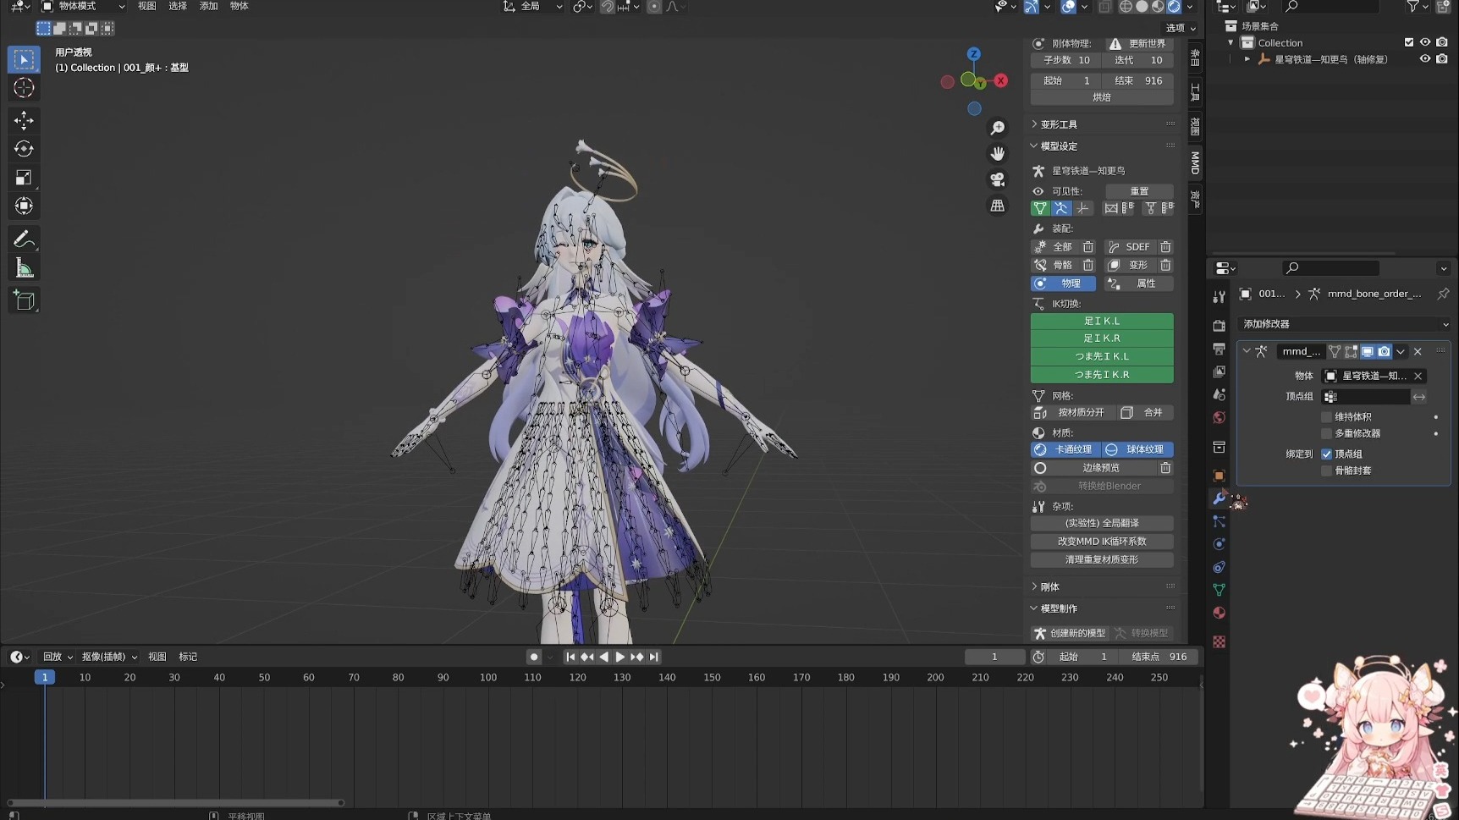Click the play animation button
This screenshot has height=820, width=1459.
point(620,658)
